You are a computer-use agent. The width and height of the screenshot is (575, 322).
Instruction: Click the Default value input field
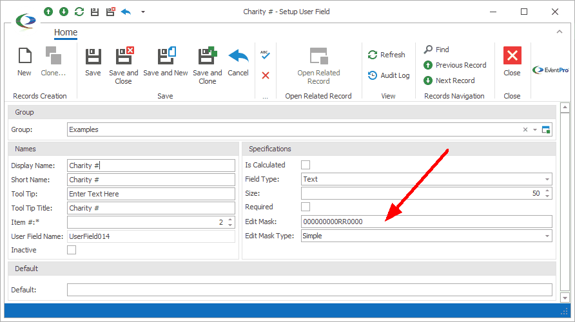(309, 290)
